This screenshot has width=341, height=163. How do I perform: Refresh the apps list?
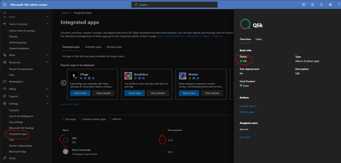click(x=115, y=119)
